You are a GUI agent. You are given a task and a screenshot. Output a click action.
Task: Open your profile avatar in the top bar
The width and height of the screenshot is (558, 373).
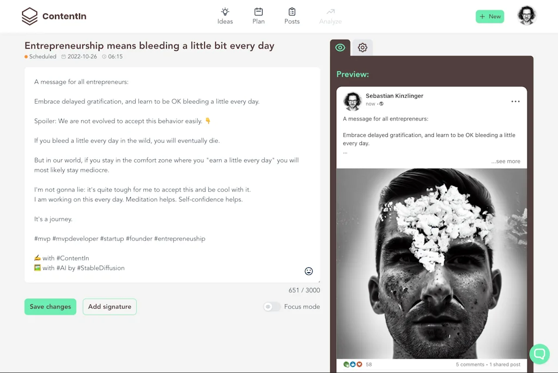(x=526, y=15)
